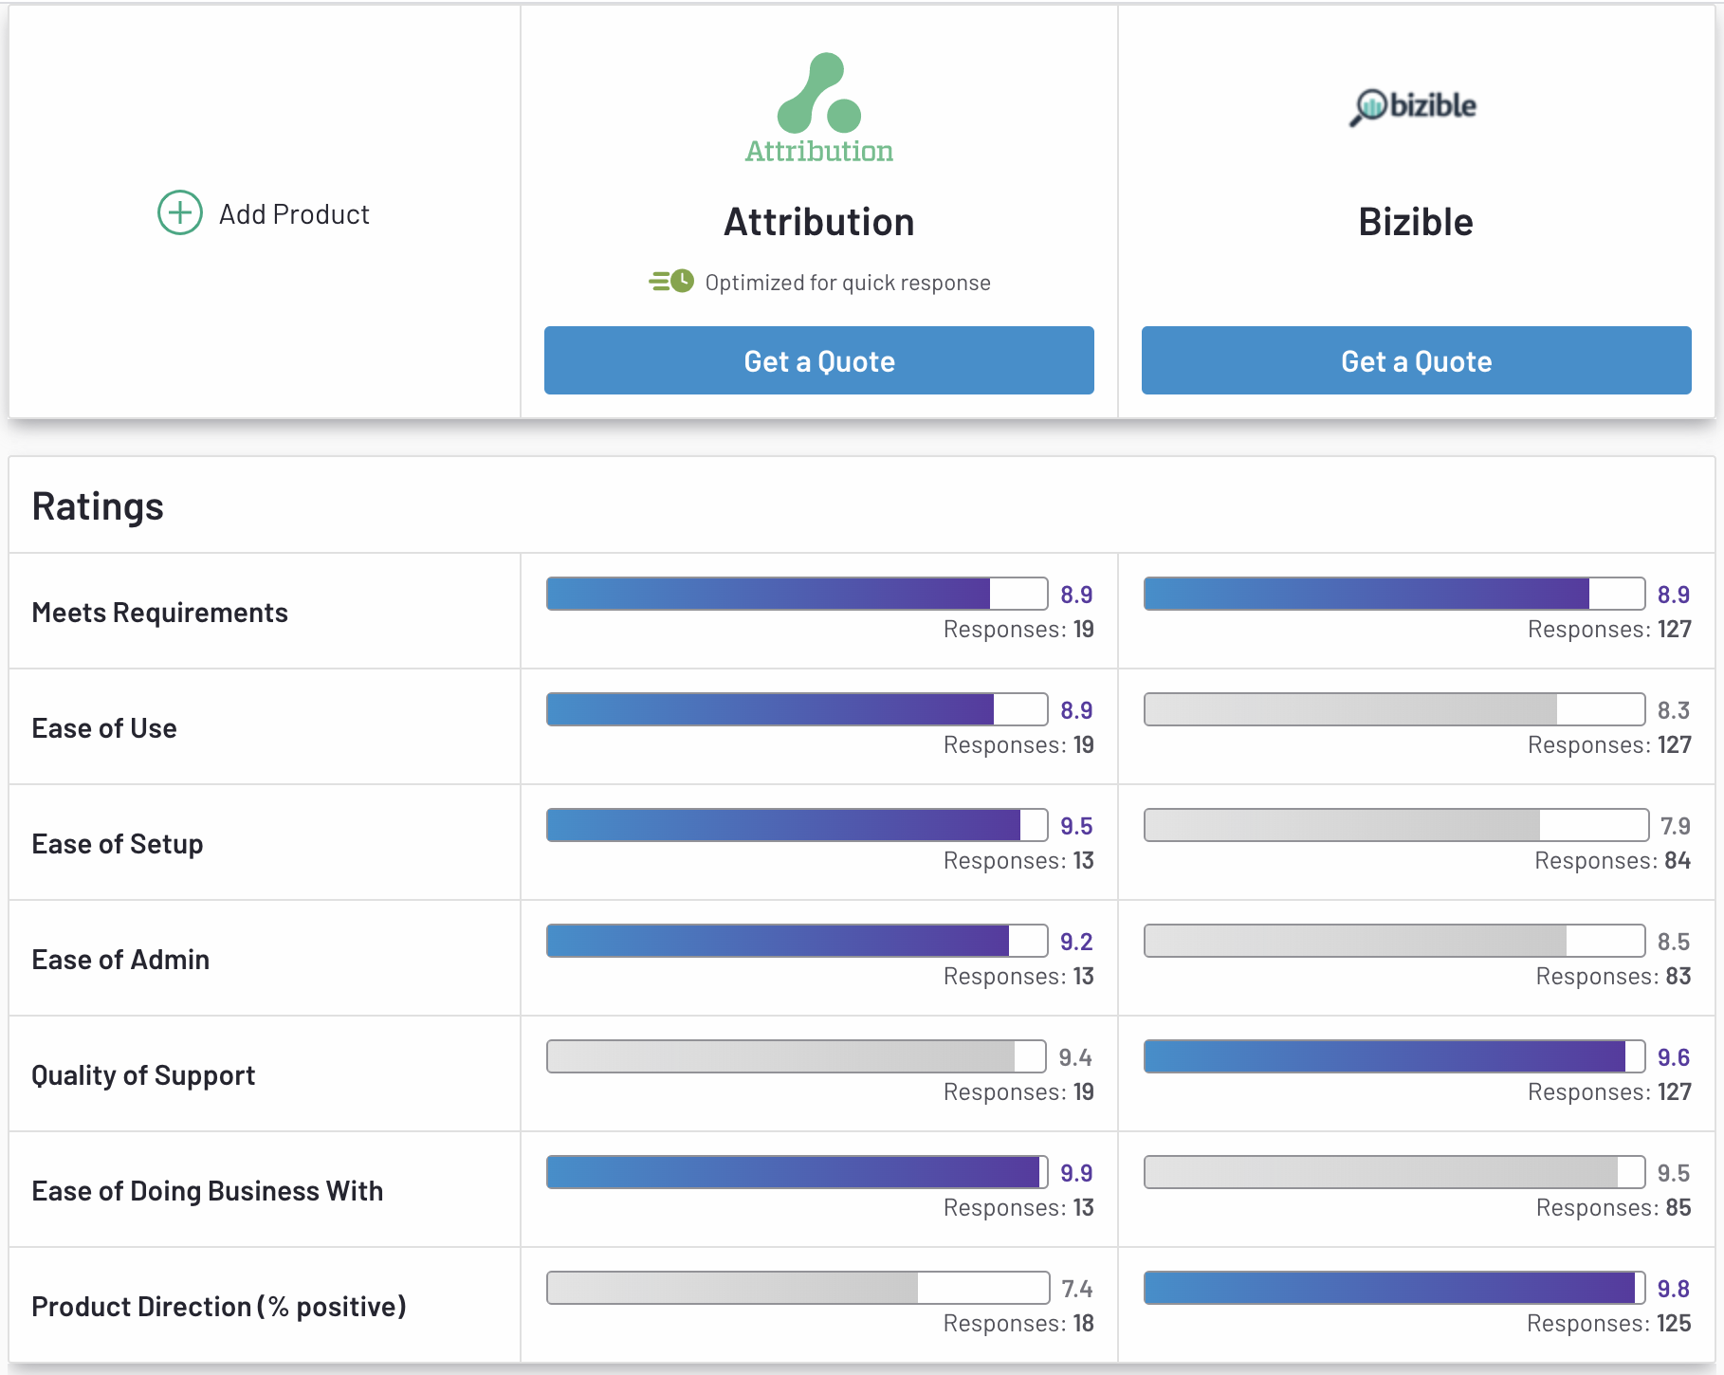Get a Quote for Bizible

(1417, 360)
